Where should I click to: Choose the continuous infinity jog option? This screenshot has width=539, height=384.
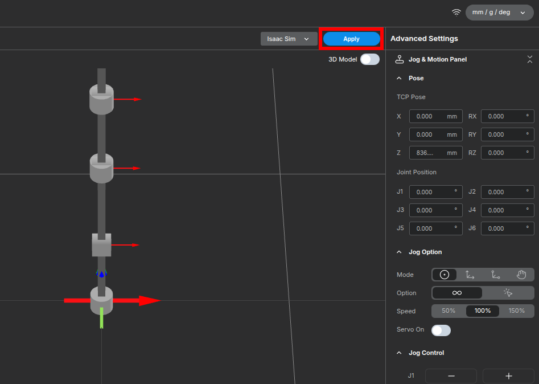point(457,293)
